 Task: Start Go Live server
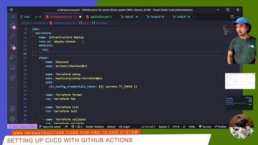205,126
